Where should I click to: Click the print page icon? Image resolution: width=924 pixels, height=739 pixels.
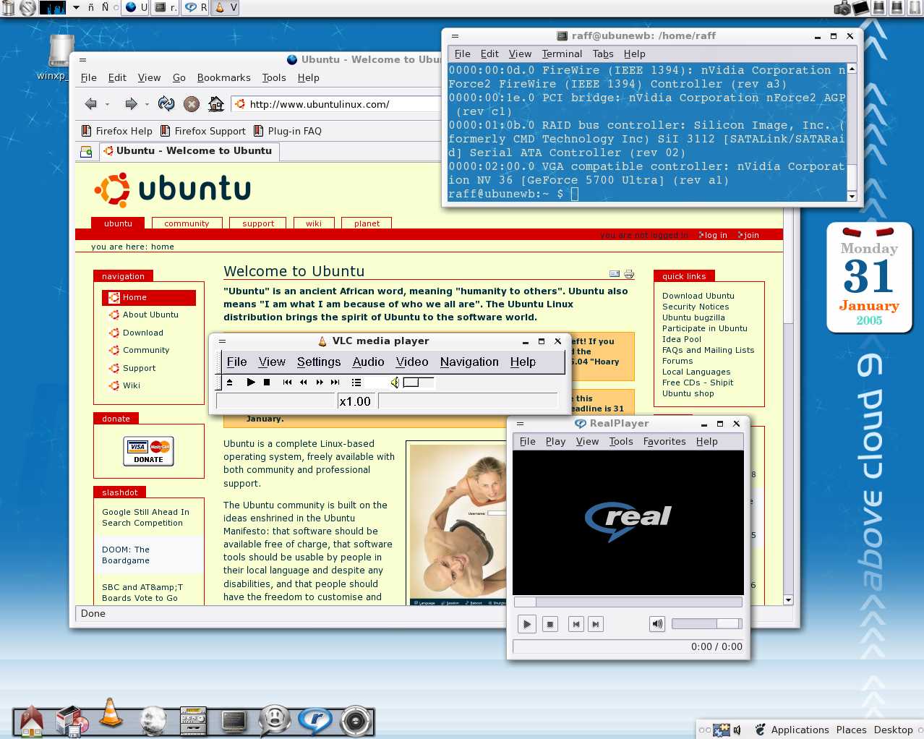pyautogui.click(x=629, y=274)
